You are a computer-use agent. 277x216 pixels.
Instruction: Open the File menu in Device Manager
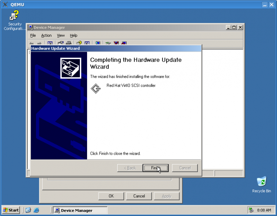pos(33,35)
